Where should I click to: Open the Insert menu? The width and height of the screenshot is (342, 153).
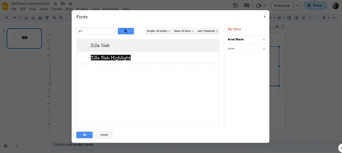pyautogui.click(x=44, y=9)
